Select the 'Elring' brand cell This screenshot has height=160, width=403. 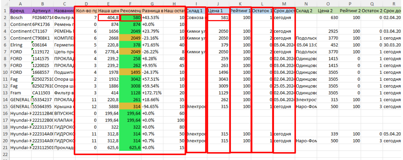pyautogui.click(x=20, y=45)
